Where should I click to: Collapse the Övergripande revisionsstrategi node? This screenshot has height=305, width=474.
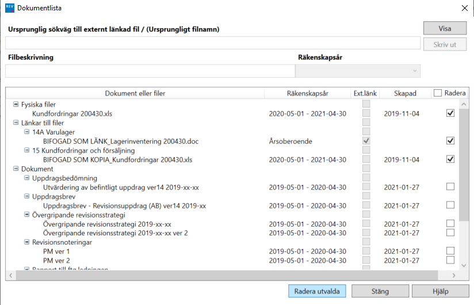tap(26, 215)
